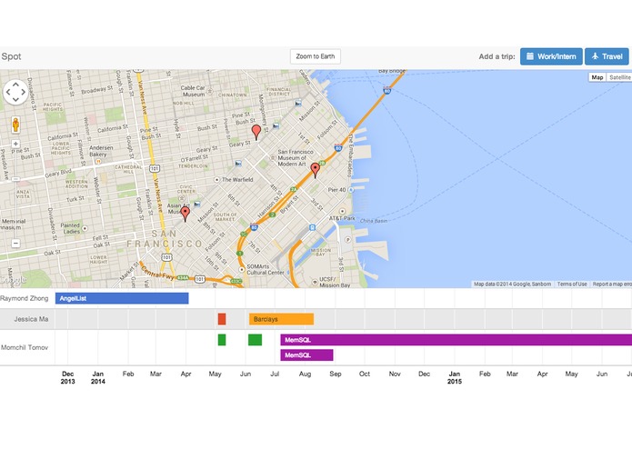Click the wider green block in Momchil row
The width and height of the screenshot is (632, 449).
click(x=256, y=340)
